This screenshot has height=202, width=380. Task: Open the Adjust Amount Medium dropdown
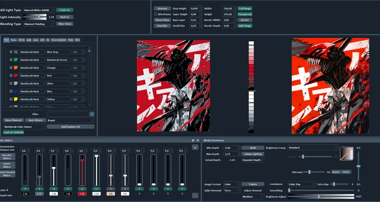(x=253, y=196)
